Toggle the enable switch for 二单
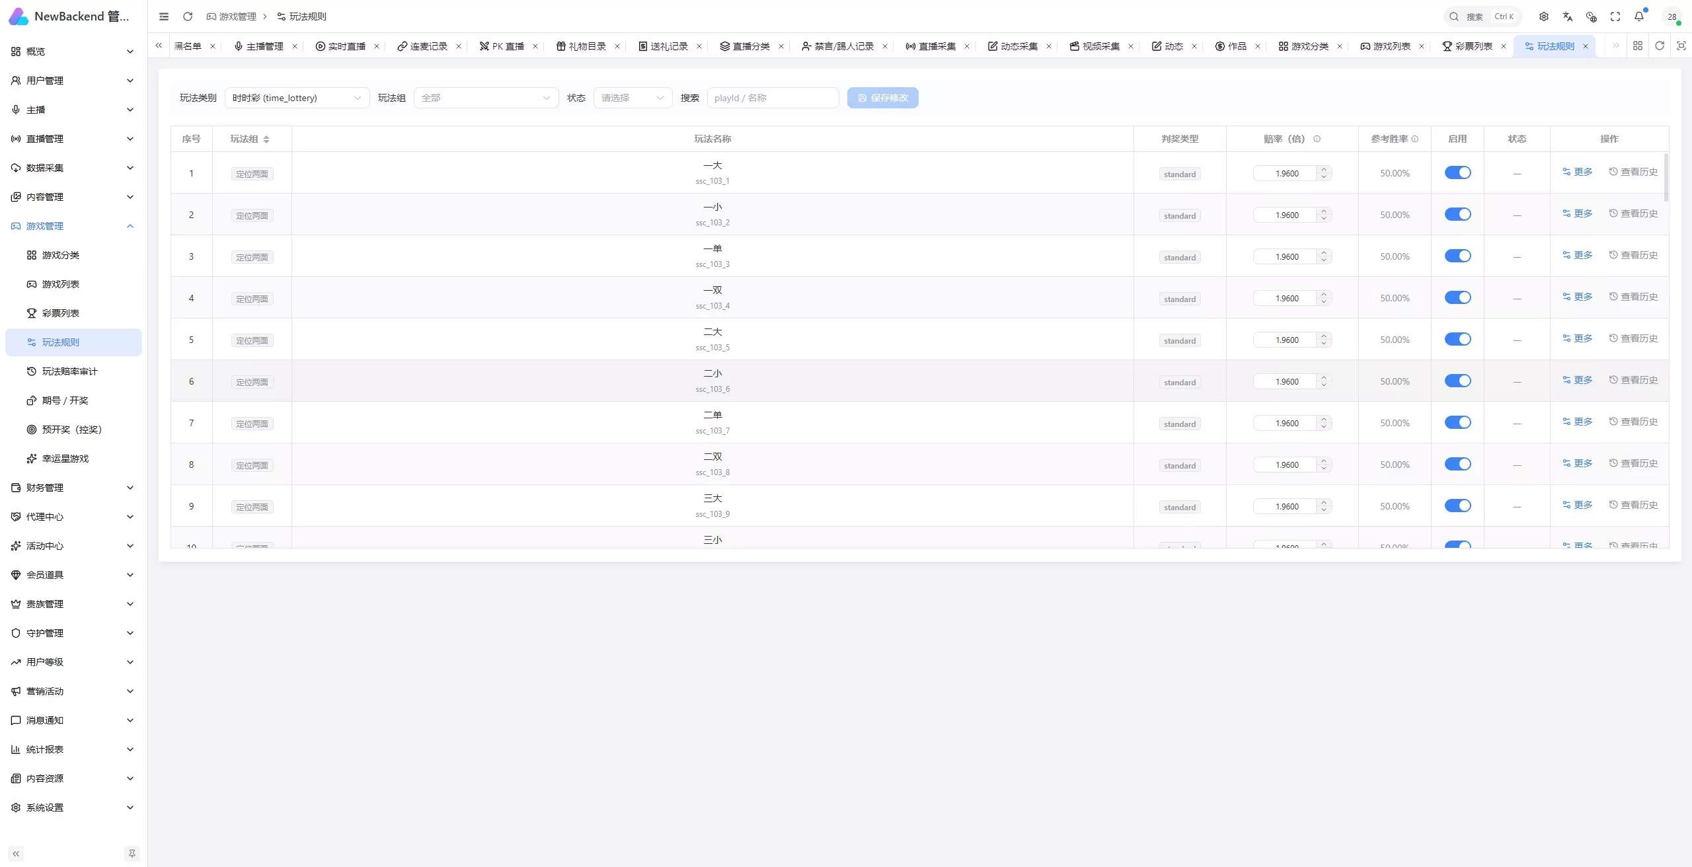The height and width of the screenshot is (867, 1692). pyautogui.click(x=1457, y=422)
